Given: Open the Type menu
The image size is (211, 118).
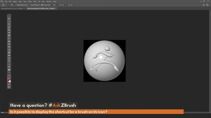Looking at the screenshot, I should click(25, 1).
